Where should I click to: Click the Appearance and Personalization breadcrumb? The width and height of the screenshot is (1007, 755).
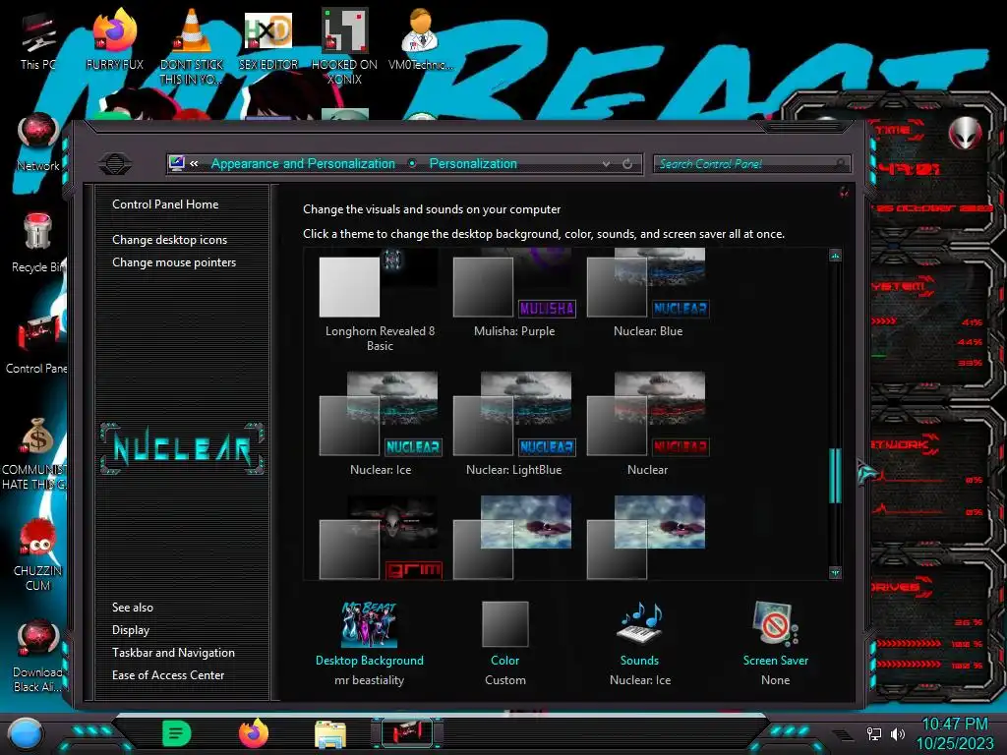coord(303,164)
